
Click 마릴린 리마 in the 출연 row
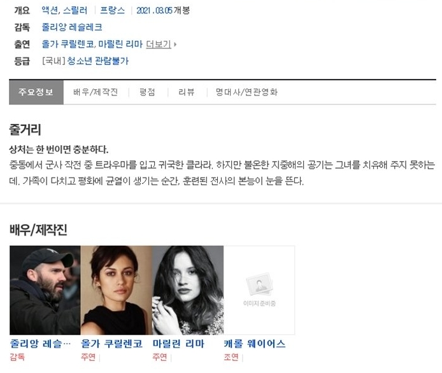pos(120,44)
